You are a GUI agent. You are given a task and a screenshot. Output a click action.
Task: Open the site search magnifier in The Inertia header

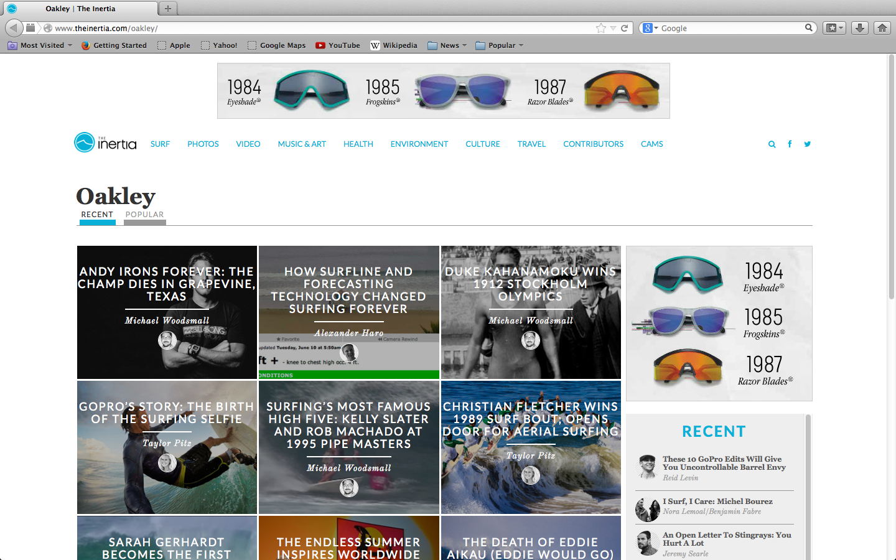pos(772,144)
